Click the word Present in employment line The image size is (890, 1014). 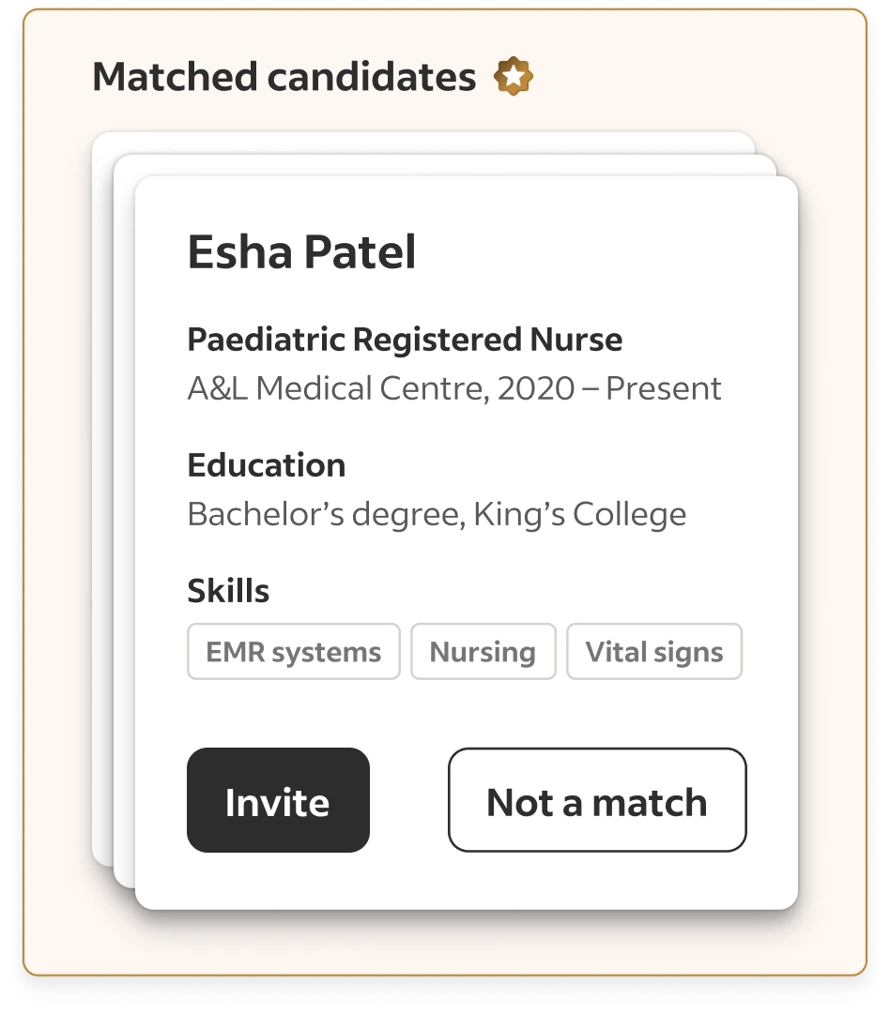[663, 388]
